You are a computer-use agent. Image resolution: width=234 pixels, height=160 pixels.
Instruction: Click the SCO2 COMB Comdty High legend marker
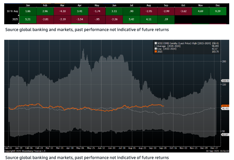tap(156, 43)
